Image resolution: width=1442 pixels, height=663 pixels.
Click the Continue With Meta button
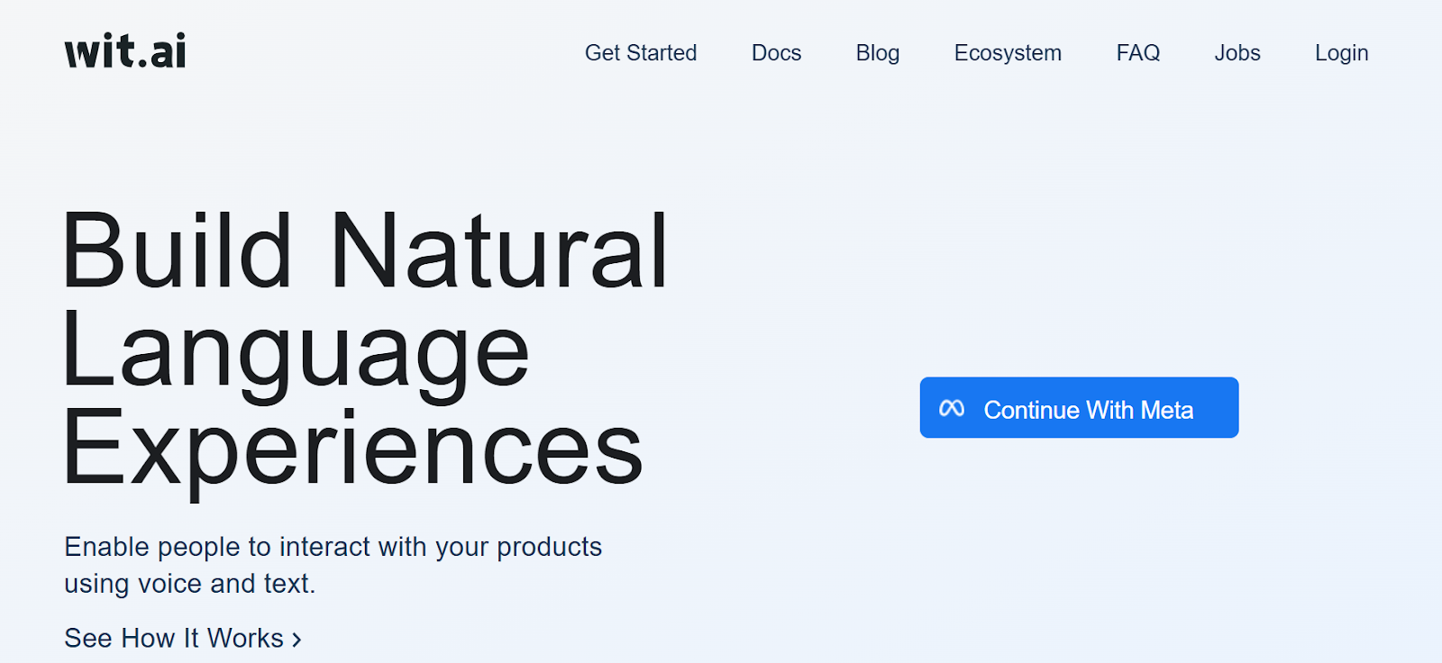(x=1079, y=408)
